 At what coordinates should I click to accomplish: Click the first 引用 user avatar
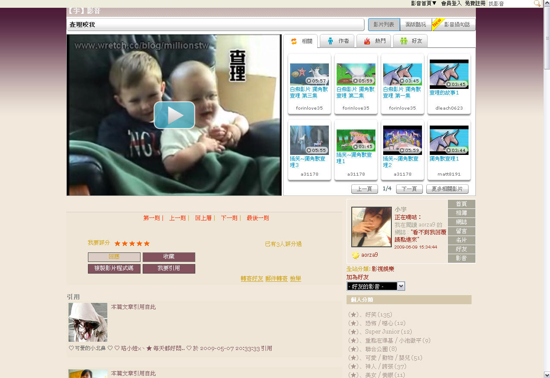pos(88,322)
